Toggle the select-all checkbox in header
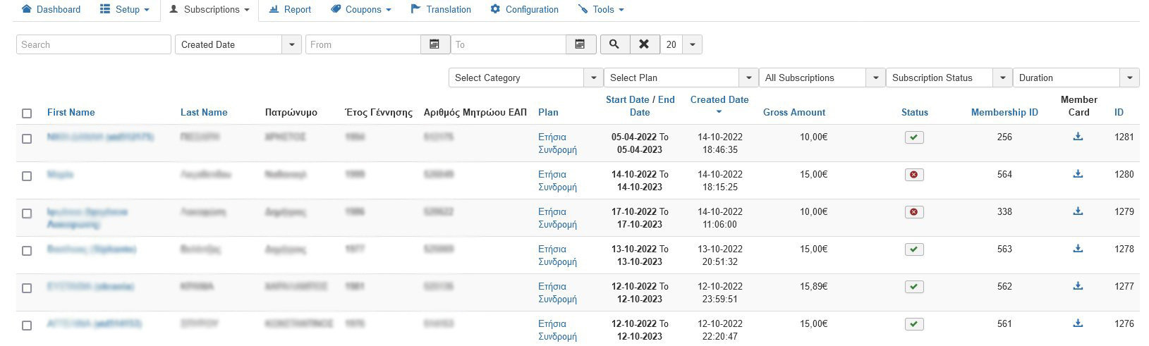Screen dimensions: 1149x346 [x=27, y=113]
